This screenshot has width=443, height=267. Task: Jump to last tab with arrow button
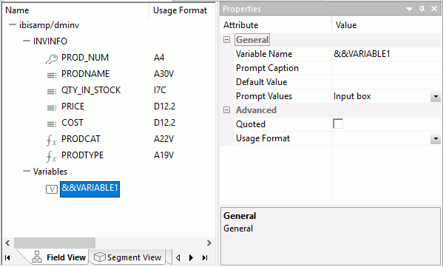pos(205,257)
